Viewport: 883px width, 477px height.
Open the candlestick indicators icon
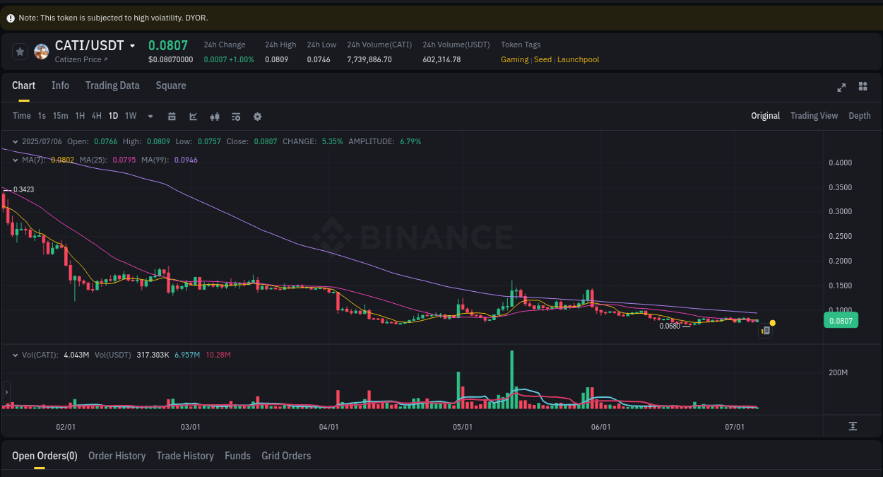[x=215, y=116]
